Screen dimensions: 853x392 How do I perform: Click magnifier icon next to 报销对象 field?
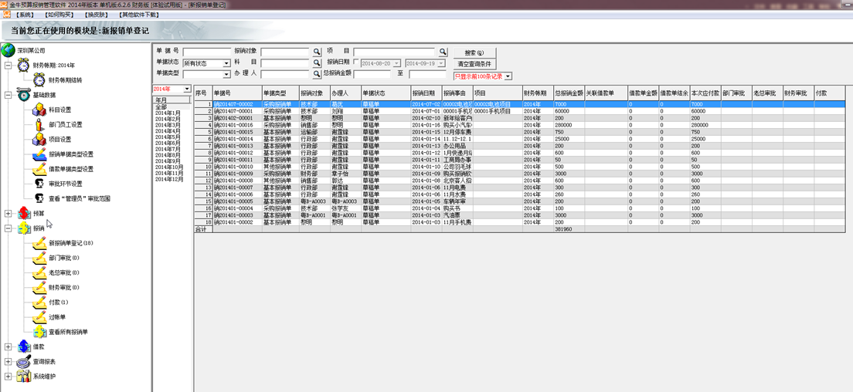click(316, 52)
